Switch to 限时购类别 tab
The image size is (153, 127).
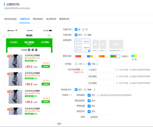pyautogui.click(x=38, y=19)
